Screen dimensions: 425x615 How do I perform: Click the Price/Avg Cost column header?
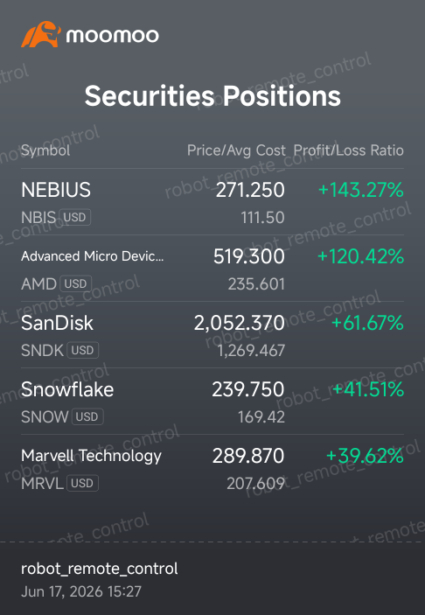coord(236,150)
